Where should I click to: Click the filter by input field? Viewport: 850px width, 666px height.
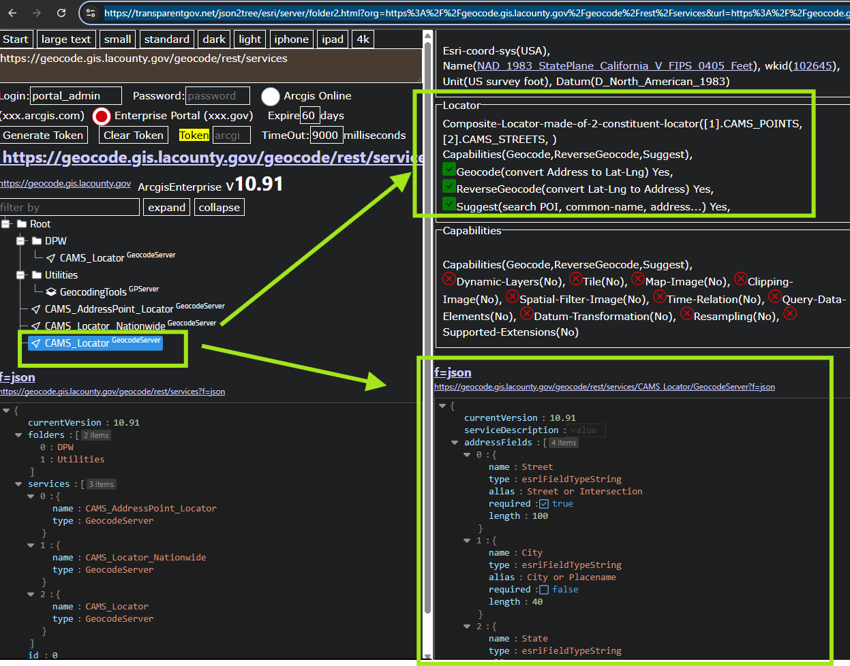coord(70,207)
